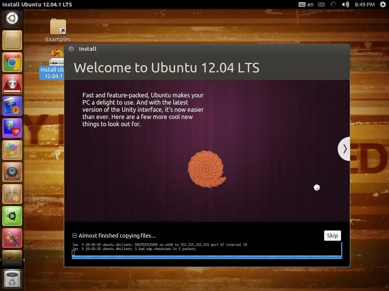Open the clock showing 8:49 PM
389x291 pixels.
(364, 5)
